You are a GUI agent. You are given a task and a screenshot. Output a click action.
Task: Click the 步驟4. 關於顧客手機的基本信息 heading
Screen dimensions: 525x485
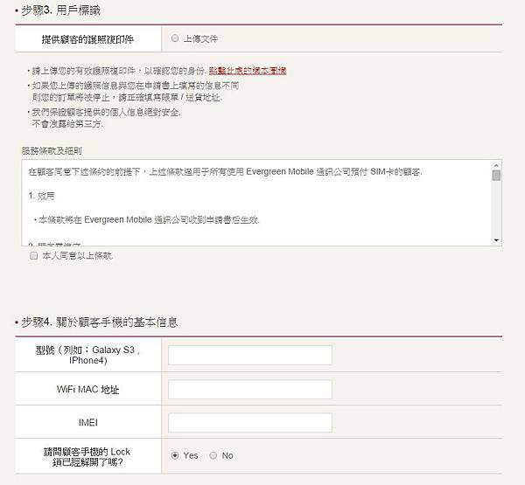tap(96, 322)
